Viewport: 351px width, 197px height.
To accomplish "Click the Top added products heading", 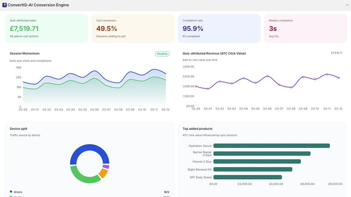I will [x=197, y=129].
